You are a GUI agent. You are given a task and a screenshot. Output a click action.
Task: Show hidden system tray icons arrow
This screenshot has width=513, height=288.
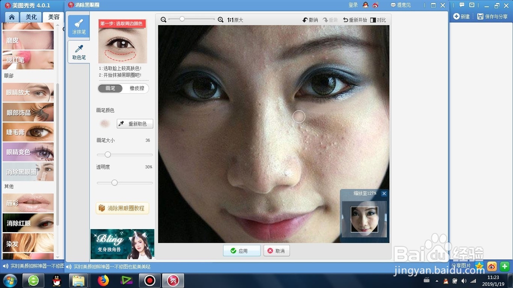437,281
